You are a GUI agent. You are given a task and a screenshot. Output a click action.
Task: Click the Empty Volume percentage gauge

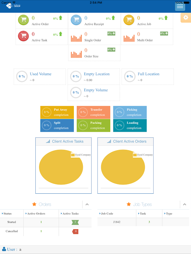coord(76,92)
